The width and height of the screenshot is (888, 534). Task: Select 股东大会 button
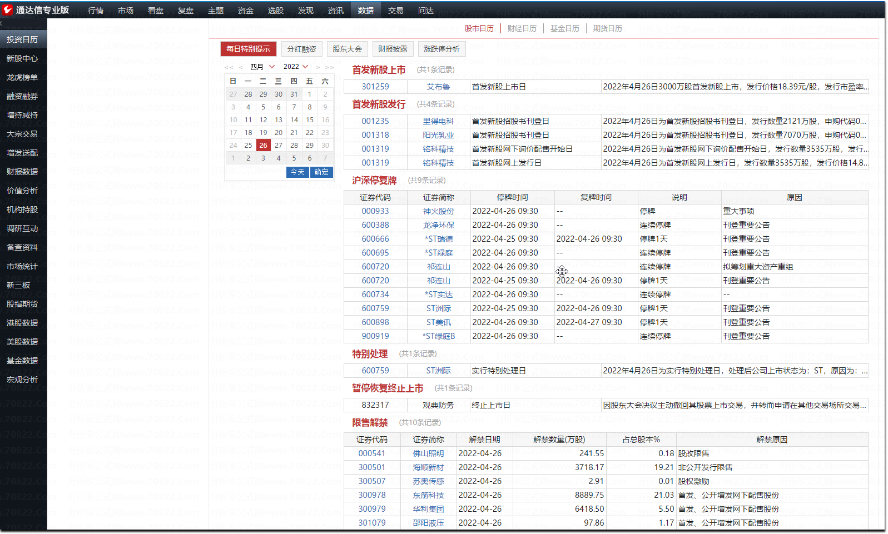click(348, 49)
